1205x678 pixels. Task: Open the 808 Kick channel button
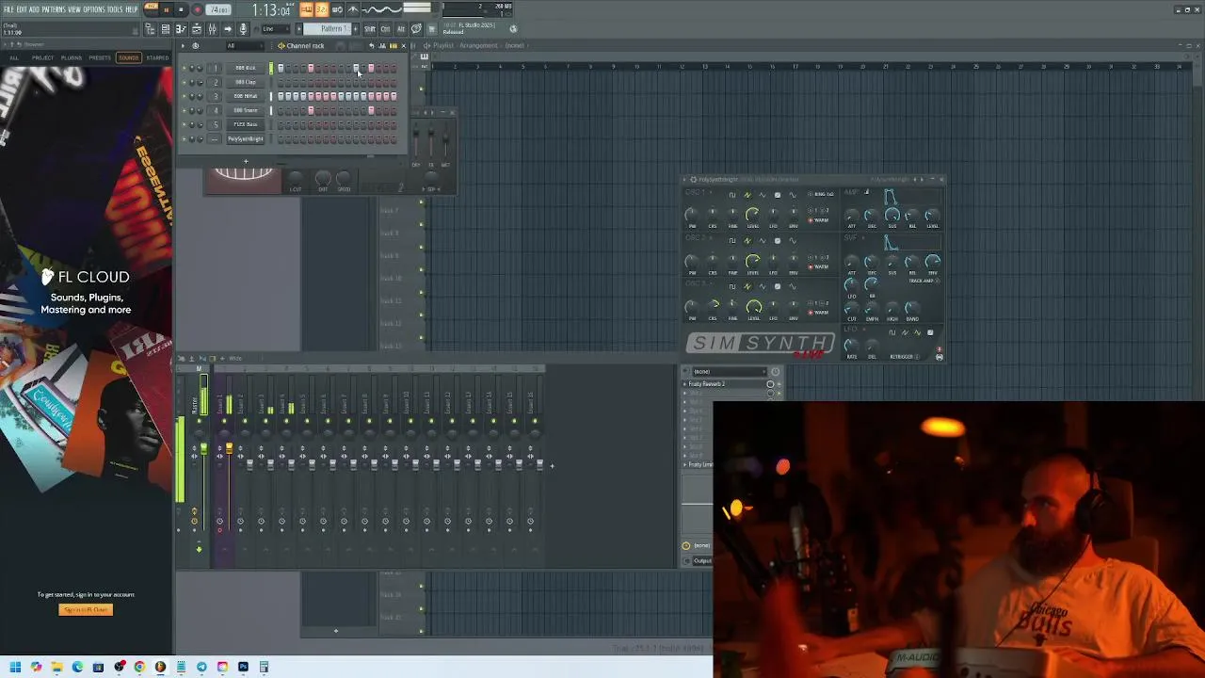pyautogui.click(x=246, y=68)
